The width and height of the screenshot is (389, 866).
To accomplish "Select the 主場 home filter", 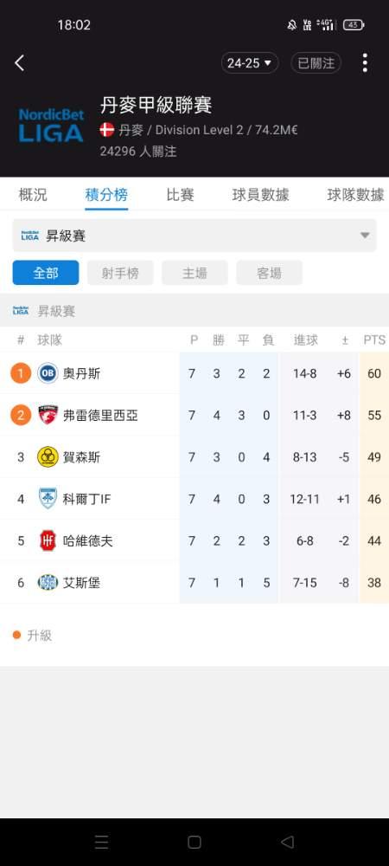I will point(194,273).
